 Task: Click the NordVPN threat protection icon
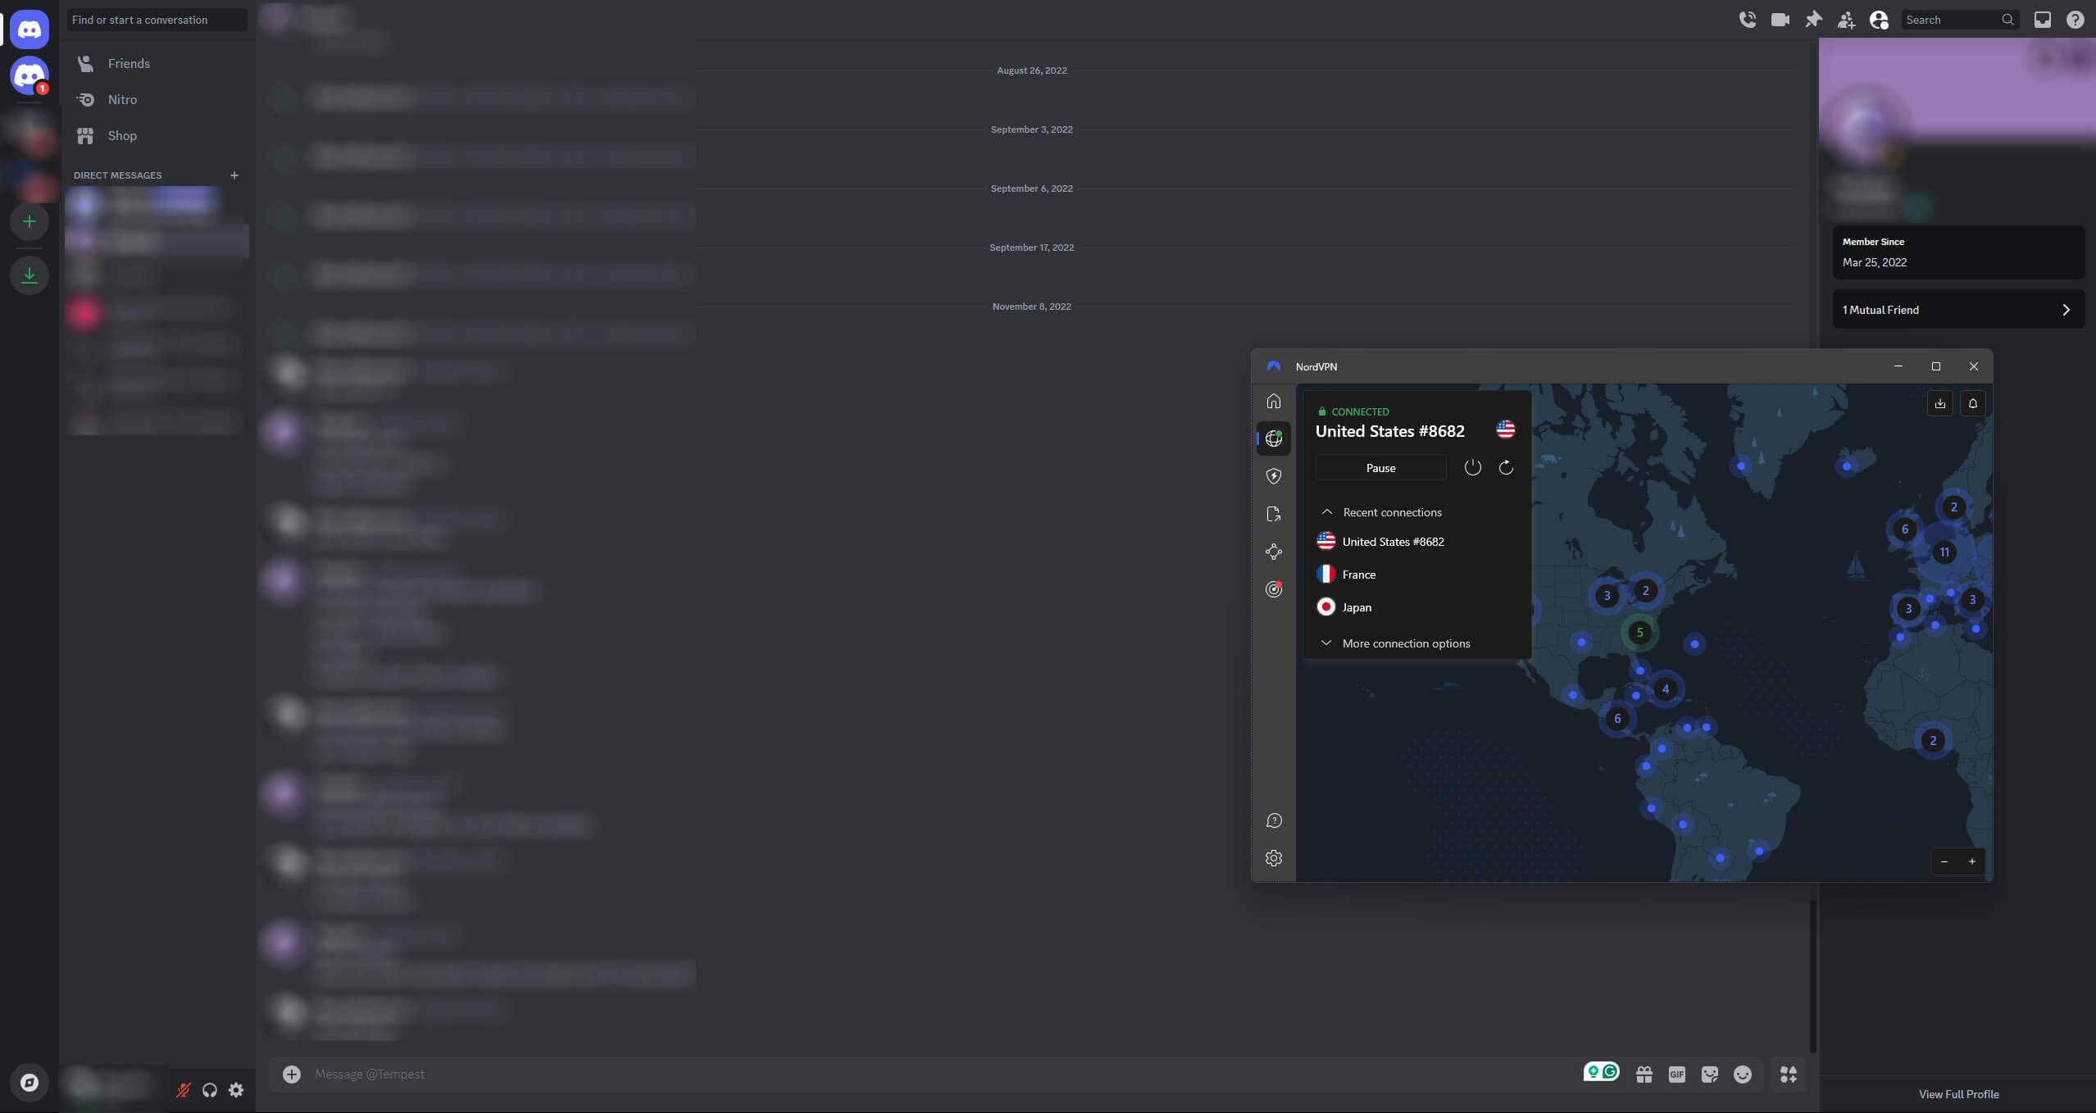[x=1272, y=475]
